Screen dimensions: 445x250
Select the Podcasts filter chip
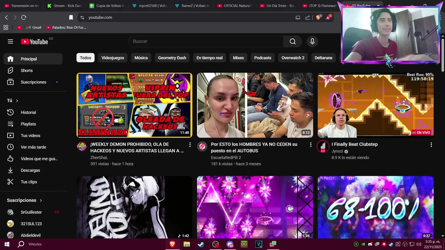click(x=262, y=58)
